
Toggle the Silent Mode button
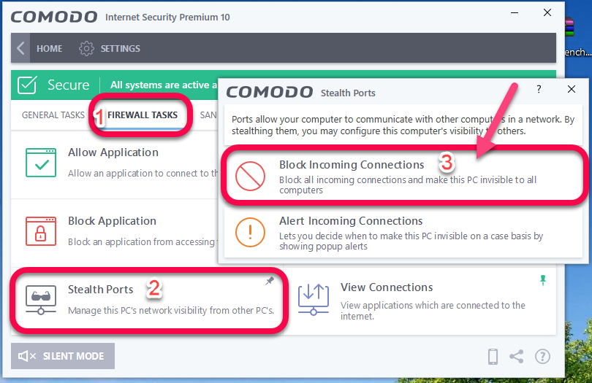63,356
